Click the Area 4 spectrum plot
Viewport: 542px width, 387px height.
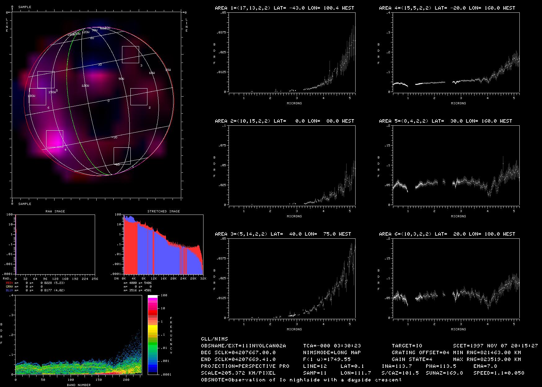(456, 52)
